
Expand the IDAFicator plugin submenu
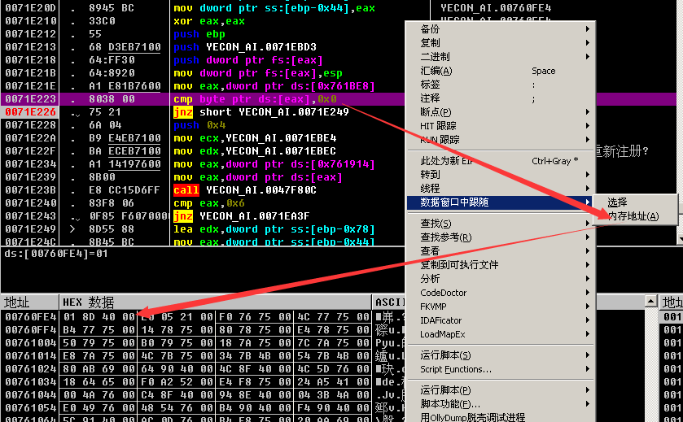click(442, 320)
